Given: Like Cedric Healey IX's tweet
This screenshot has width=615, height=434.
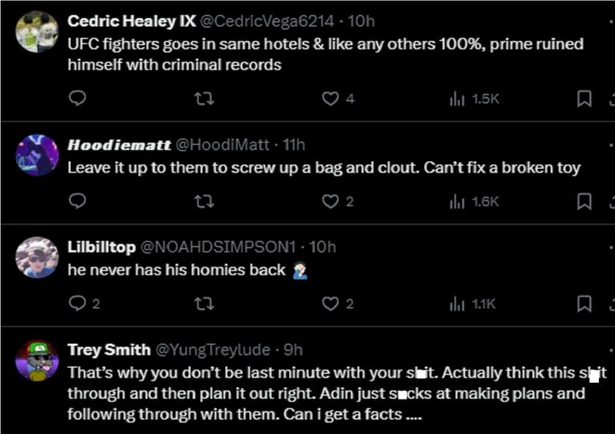Looking at the screenshot, I should (x=331, y=99).
